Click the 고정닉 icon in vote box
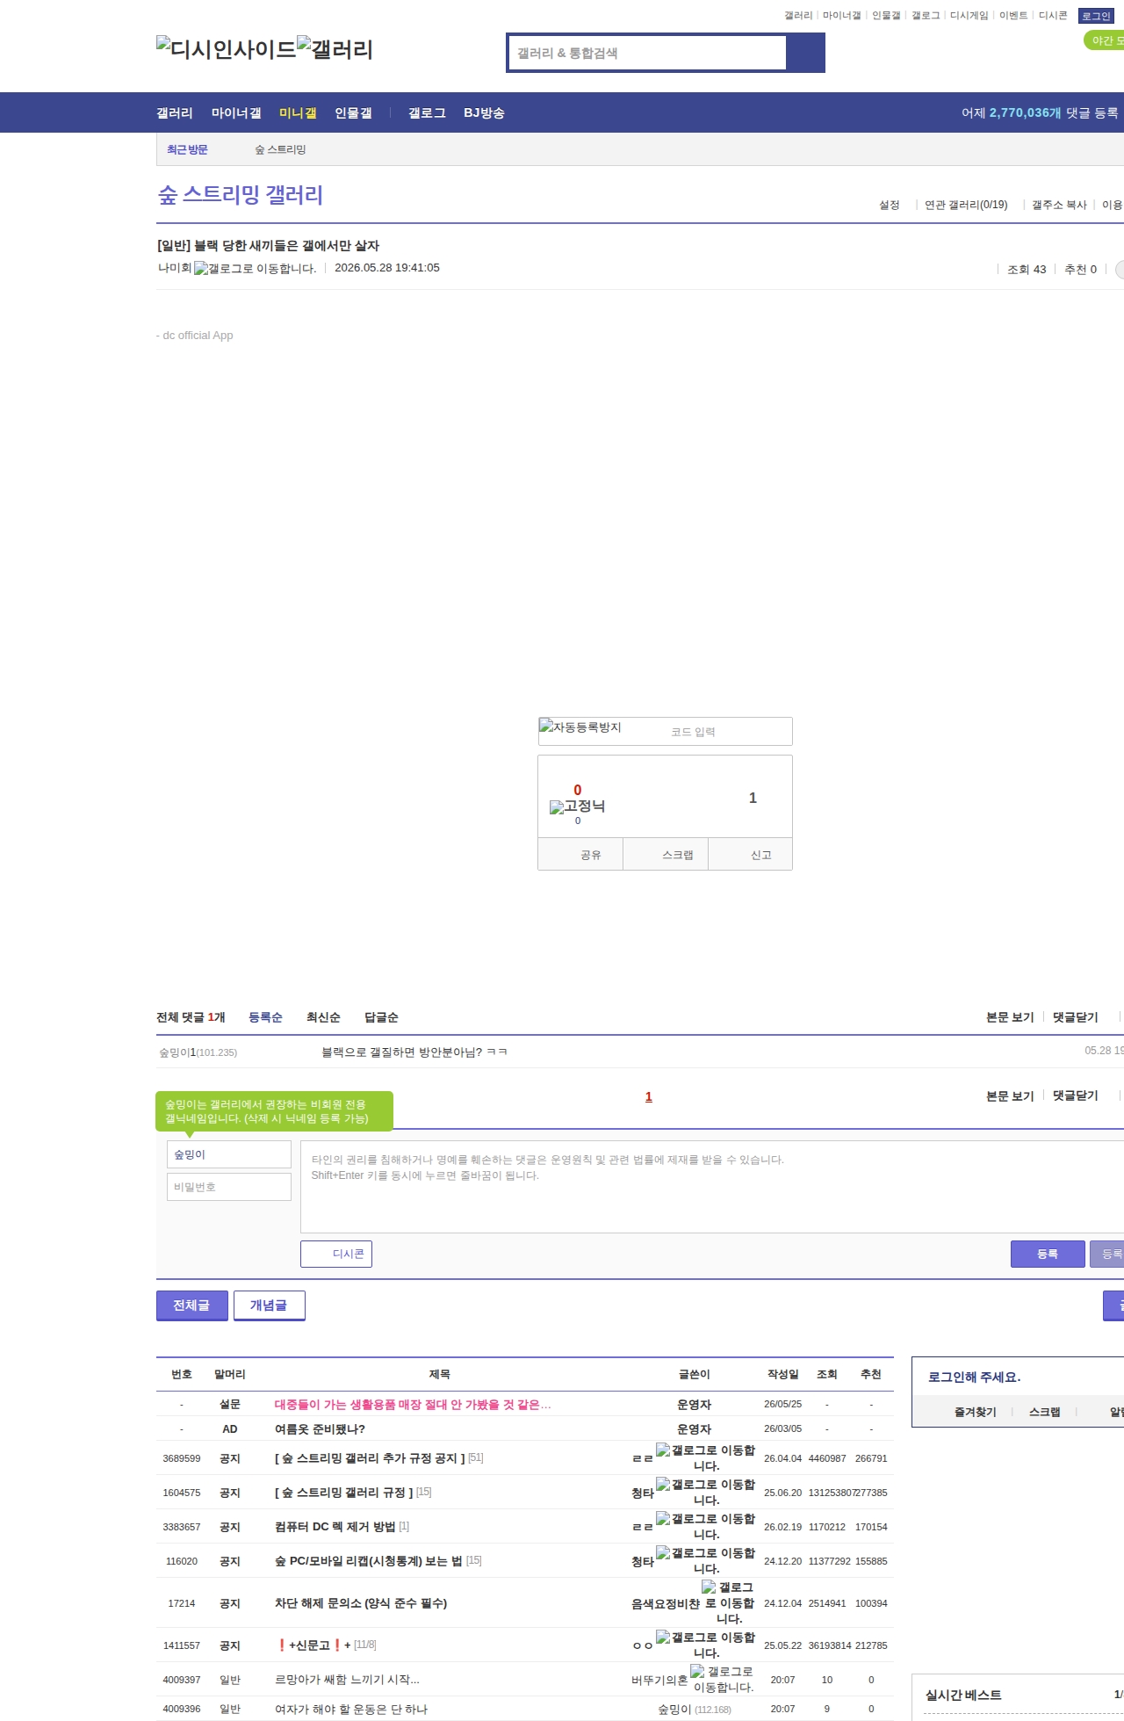1124x1721 pixels. coord(577,806)
